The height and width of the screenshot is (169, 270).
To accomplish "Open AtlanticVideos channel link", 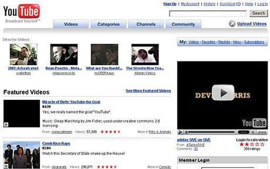I will [145, 73].
